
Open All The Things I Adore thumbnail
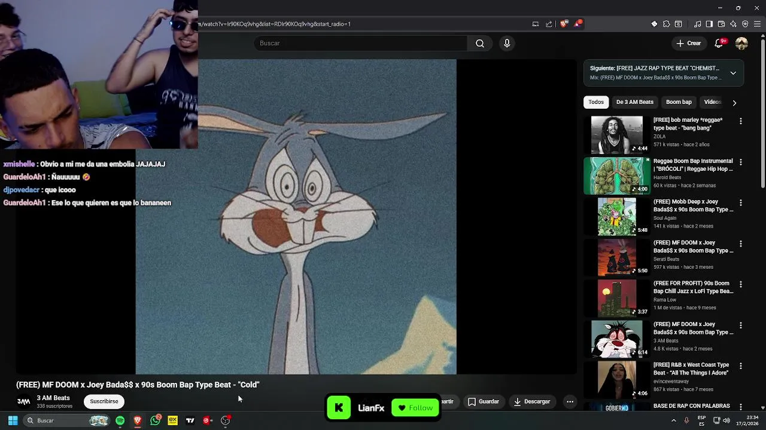616,380
